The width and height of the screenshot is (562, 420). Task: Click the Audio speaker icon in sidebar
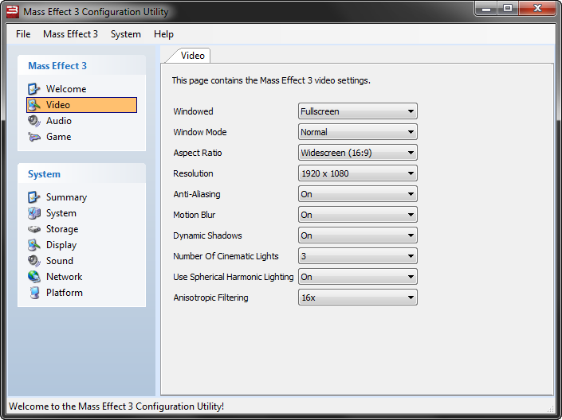[34, 121]
